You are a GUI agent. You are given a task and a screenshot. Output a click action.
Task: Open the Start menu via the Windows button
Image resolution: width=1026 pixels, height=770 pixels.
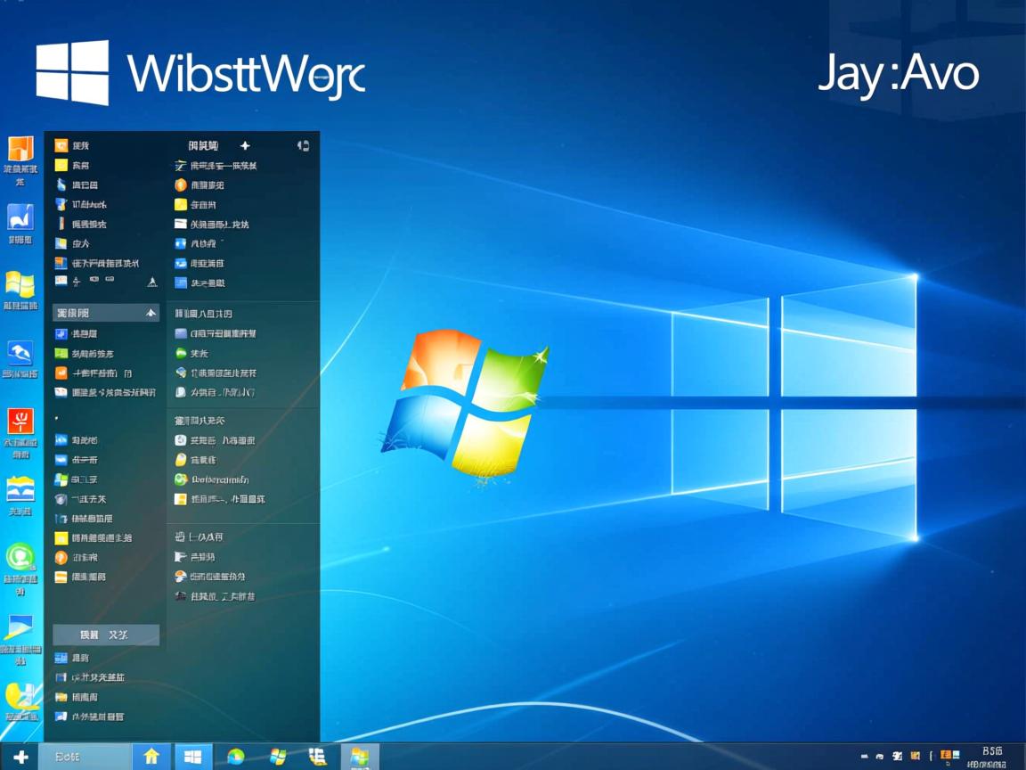coord(194,756)
